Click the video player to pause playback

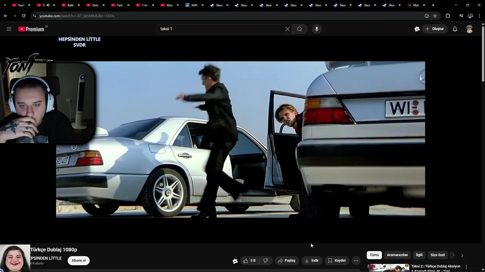241,139
